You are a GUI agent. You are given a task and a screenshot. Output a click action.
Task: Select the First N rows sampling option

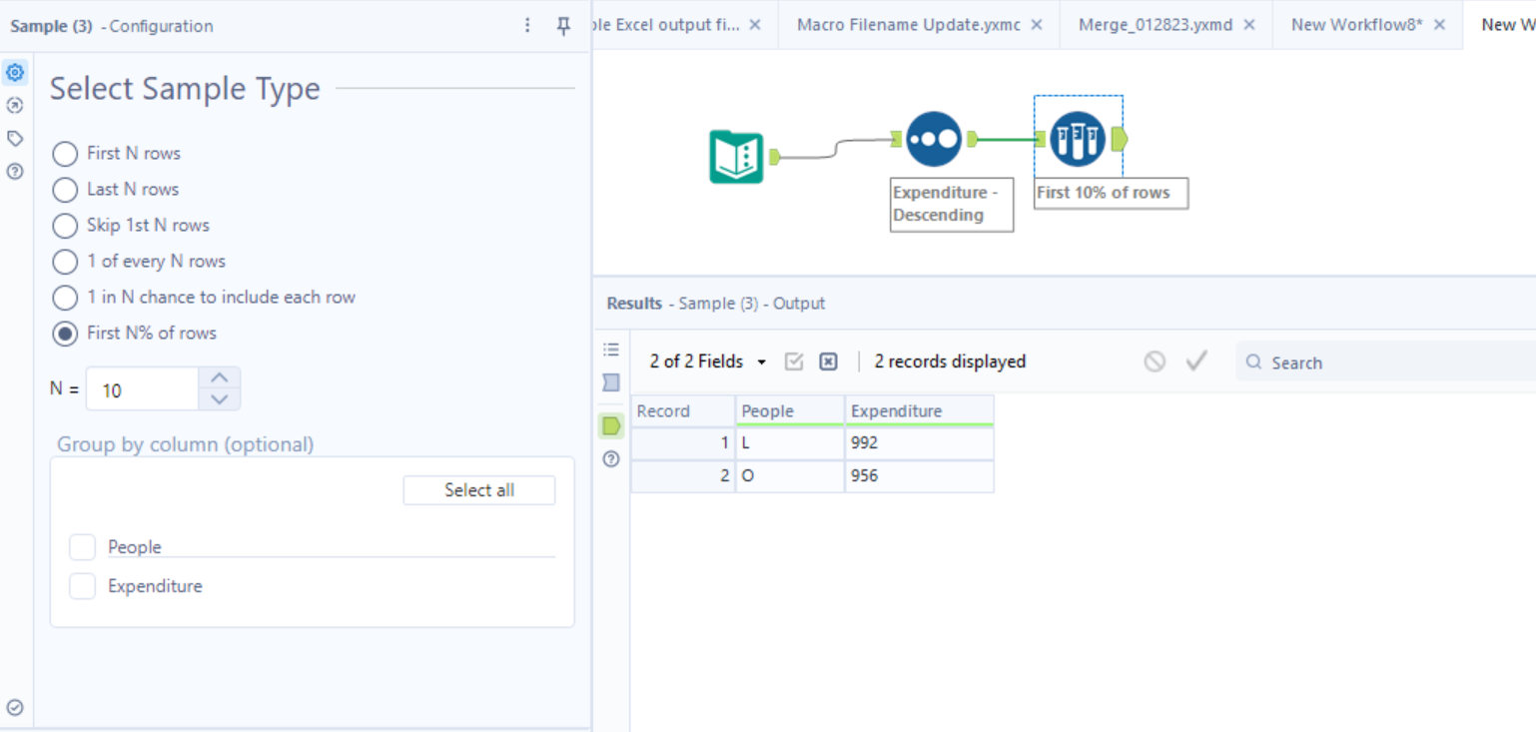tap(65, 153)
